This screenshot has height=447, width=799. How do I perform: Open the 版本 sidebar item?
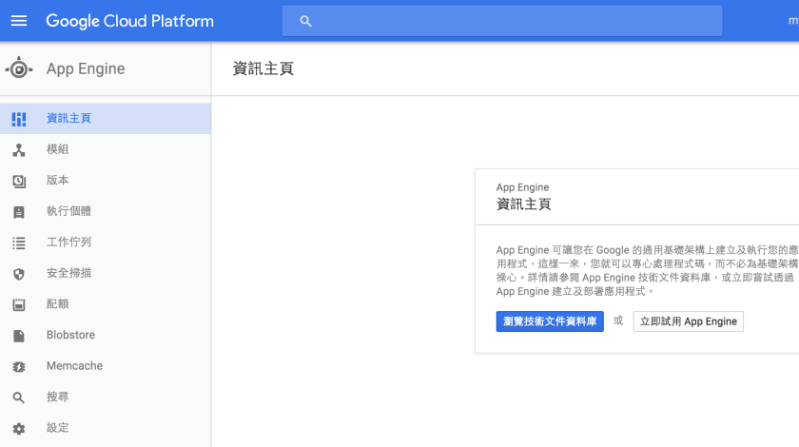tap(105, 181)
